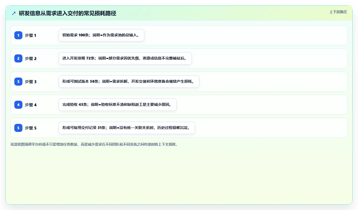The image size is (358, 210).
Task: Click the step number 2 badge
Action: pos(18,58)
